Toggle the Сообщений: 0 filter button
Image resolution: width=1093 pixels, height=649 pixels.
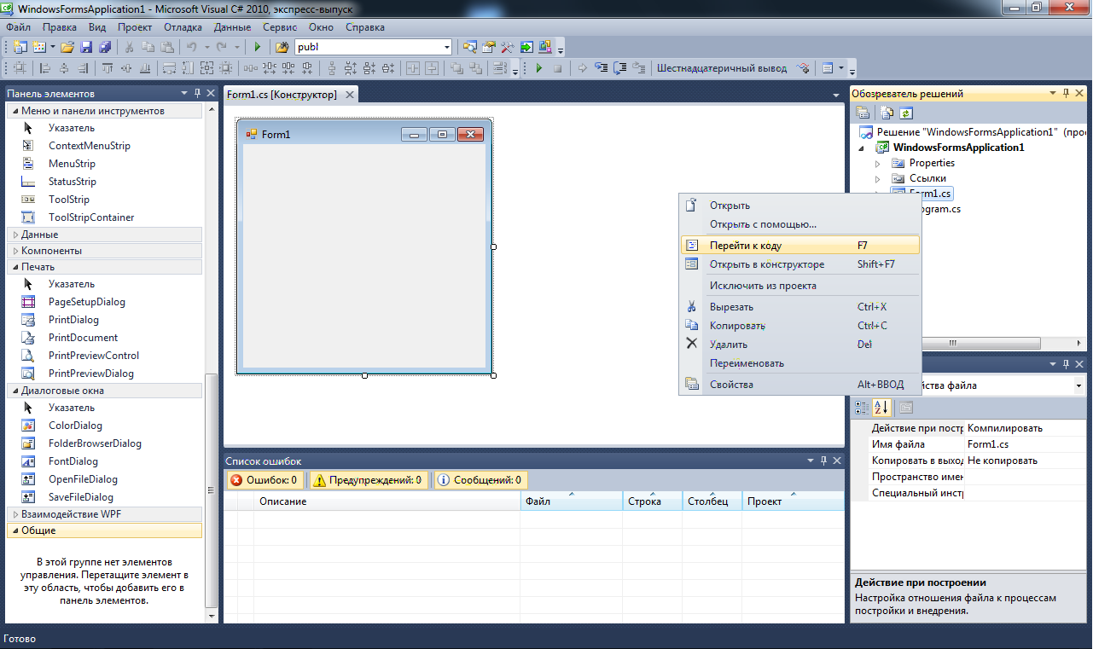(x=481, y=480)
